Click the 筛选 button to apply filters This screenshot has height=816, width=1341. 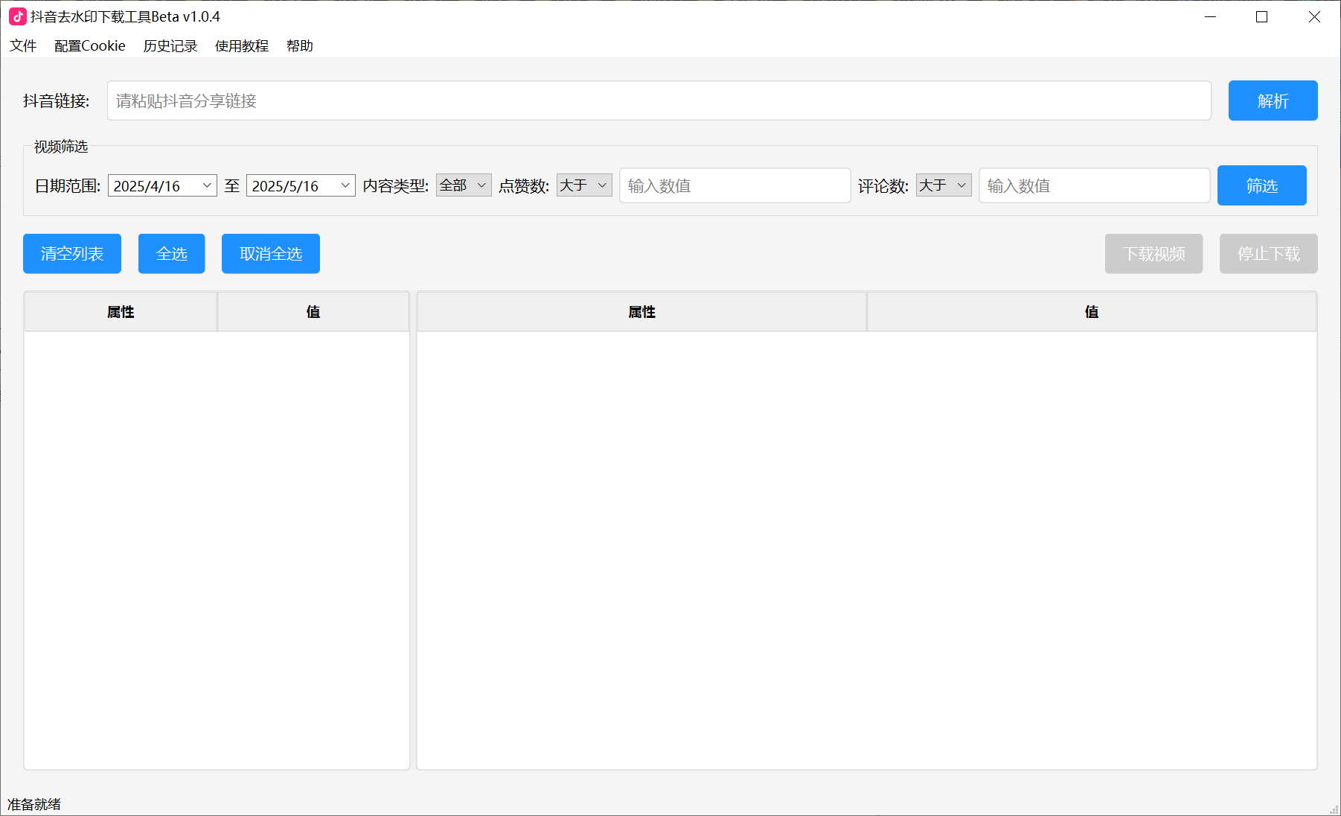click(1261, 185)
